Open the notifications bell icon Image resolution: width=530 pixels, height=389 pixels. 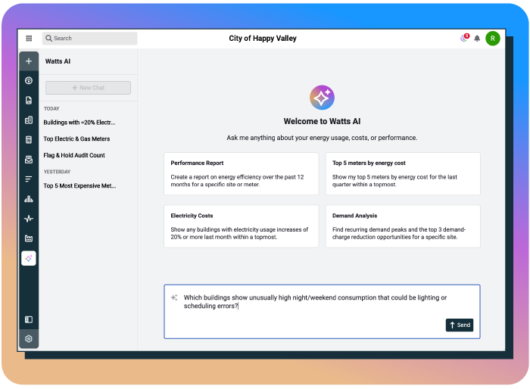click(x=477, y=38)
